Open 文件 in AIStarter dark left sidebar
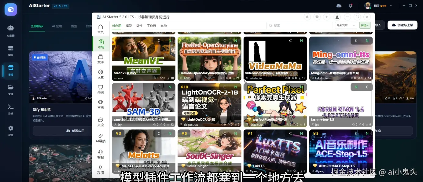 point(11,90)
